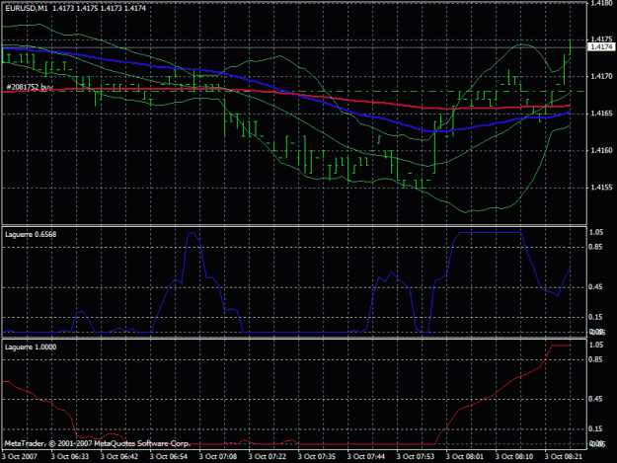Select the #2081752 buy order label

(30, 87)
